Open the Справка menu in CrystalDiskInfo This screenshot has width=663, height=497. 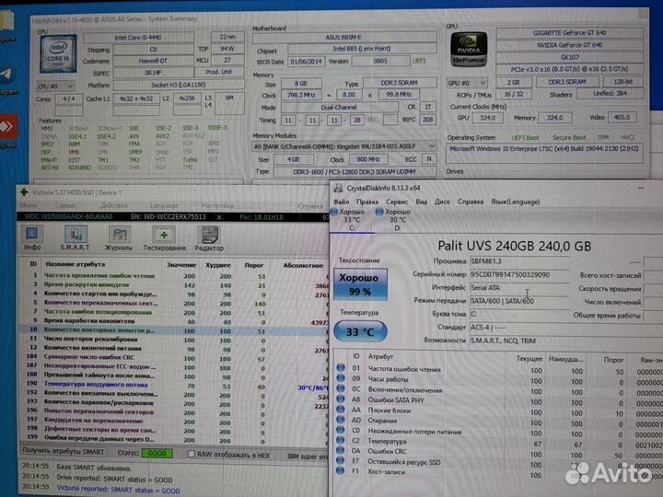click(x=471, y=202)
